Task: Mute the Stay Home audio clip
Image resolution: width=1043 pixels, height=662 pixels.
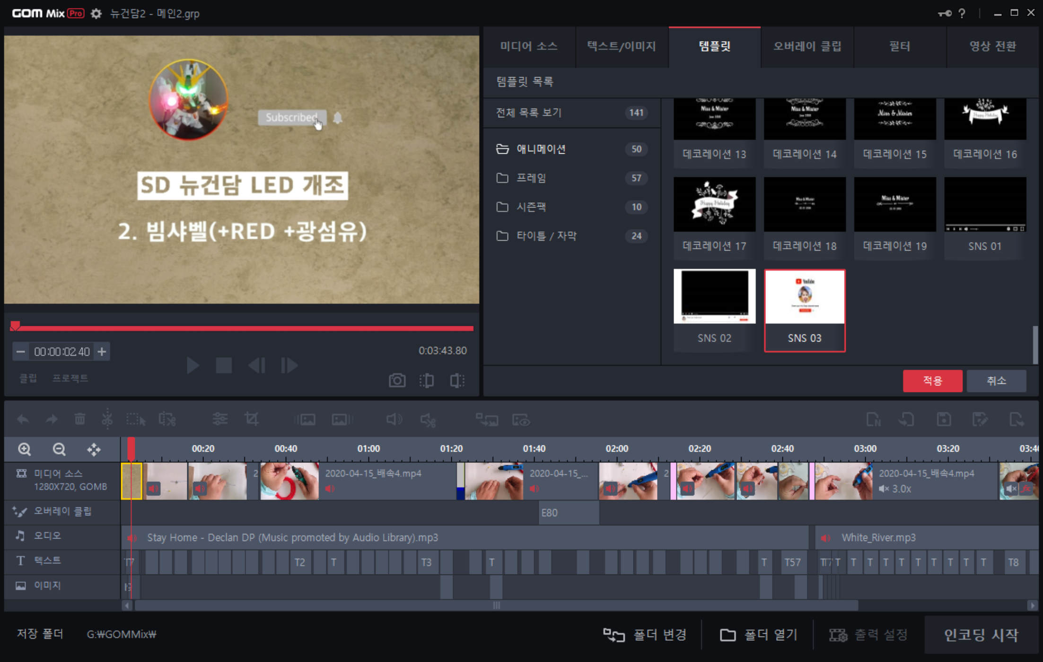Action: [132, 538]
